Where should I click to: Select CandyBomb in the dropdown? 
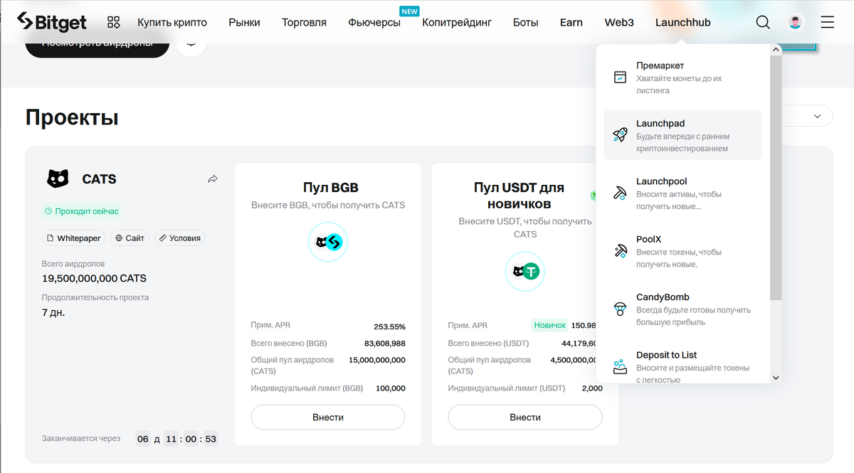[x=682, y=309]
